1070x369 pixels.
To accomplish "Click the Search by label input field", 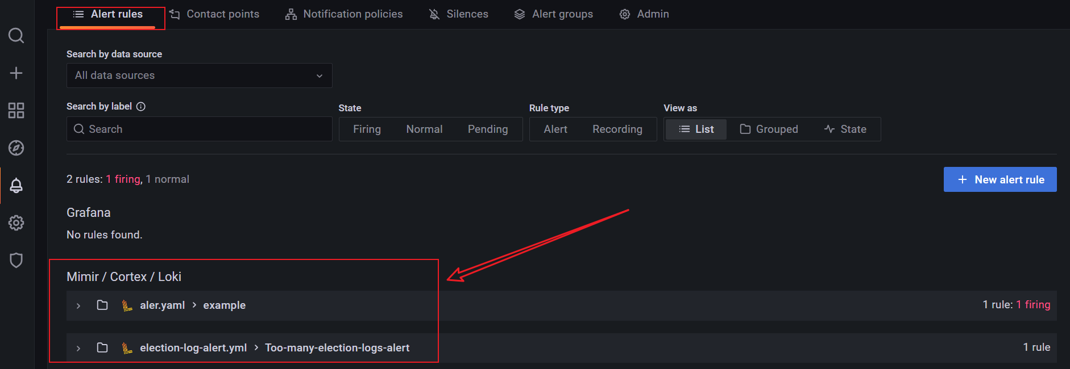I will point(205,129).
